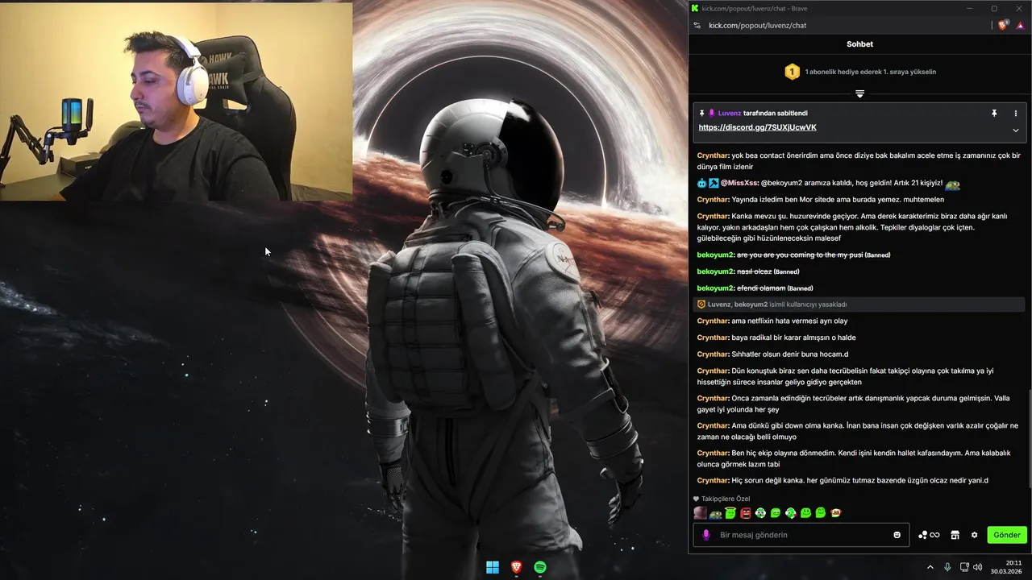Open the pinned discord.gg invite link
This screenshot has height=580, width=1032.
[757, 127]
